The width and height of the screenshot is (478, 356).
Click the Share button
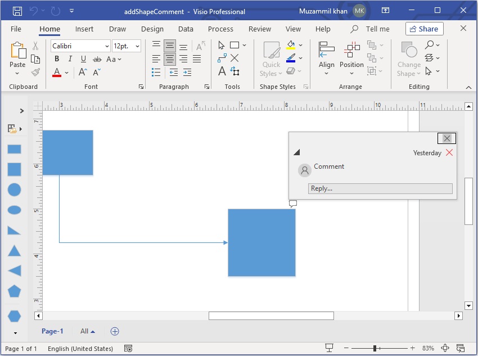424,29
